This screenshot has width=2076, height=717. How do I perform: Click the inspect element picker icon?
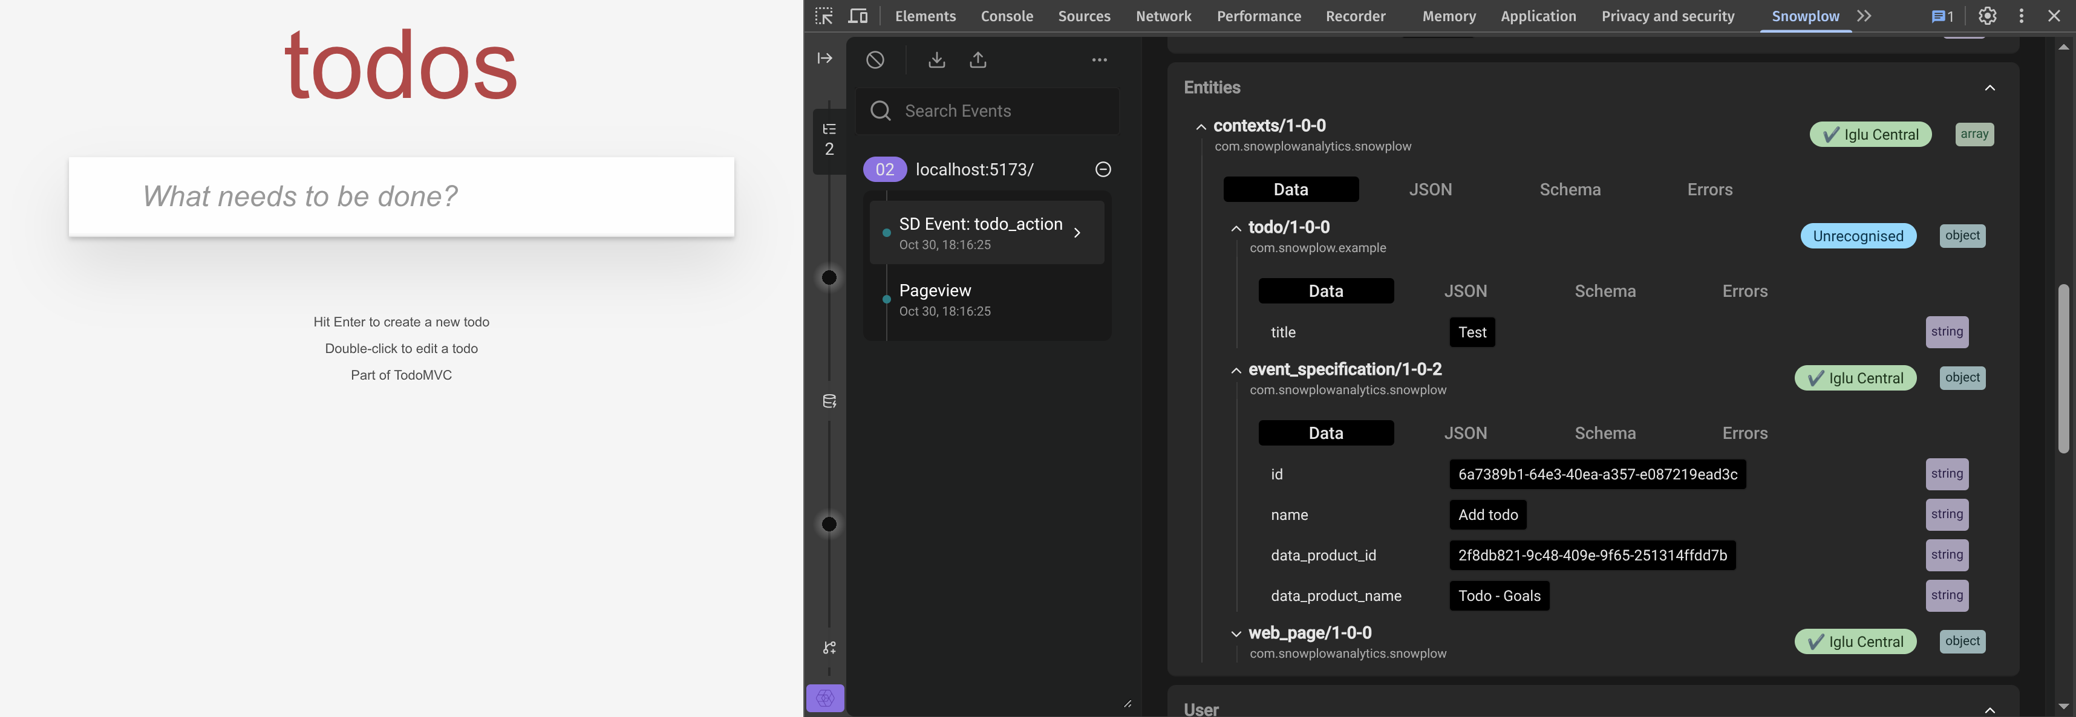pyautogui.click(x=824, y=16)
